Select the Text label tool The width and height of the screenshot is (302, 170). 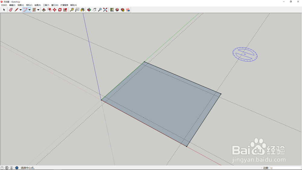(77, 10)
